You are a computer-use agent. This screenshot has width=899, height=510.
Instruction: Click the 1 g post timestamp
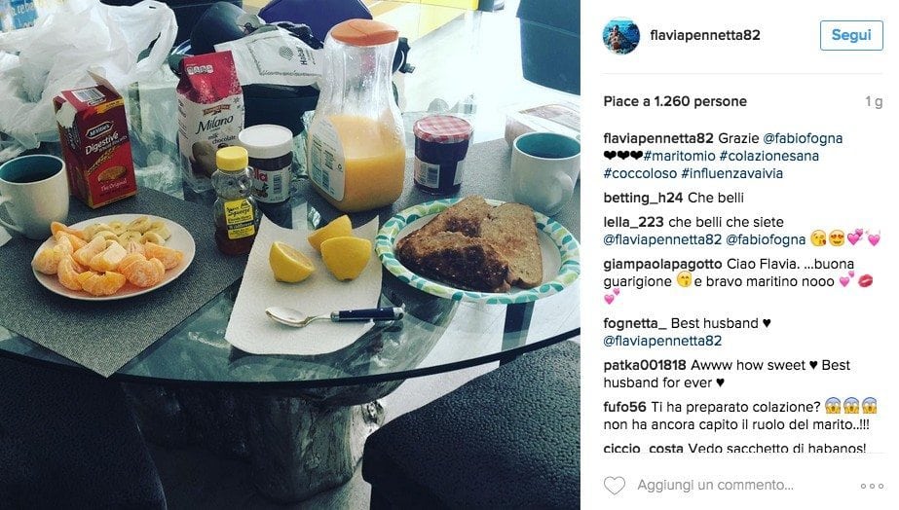[874, 102]
